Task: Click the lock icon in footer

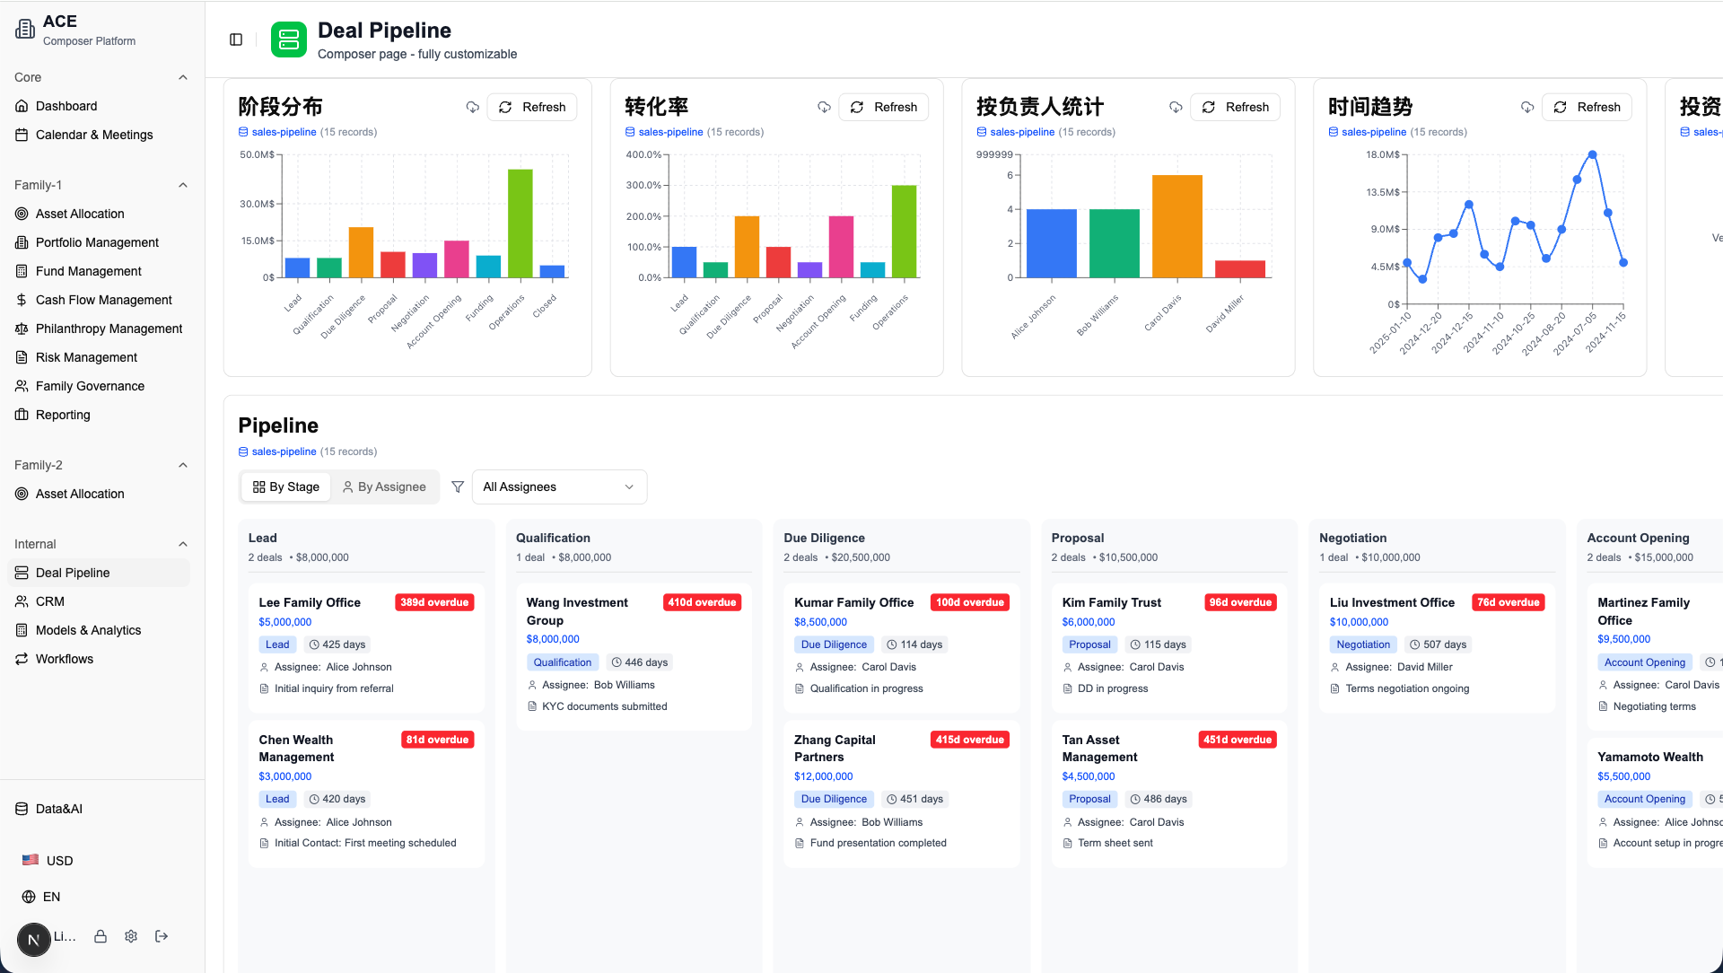Action: tap(101, 936)
